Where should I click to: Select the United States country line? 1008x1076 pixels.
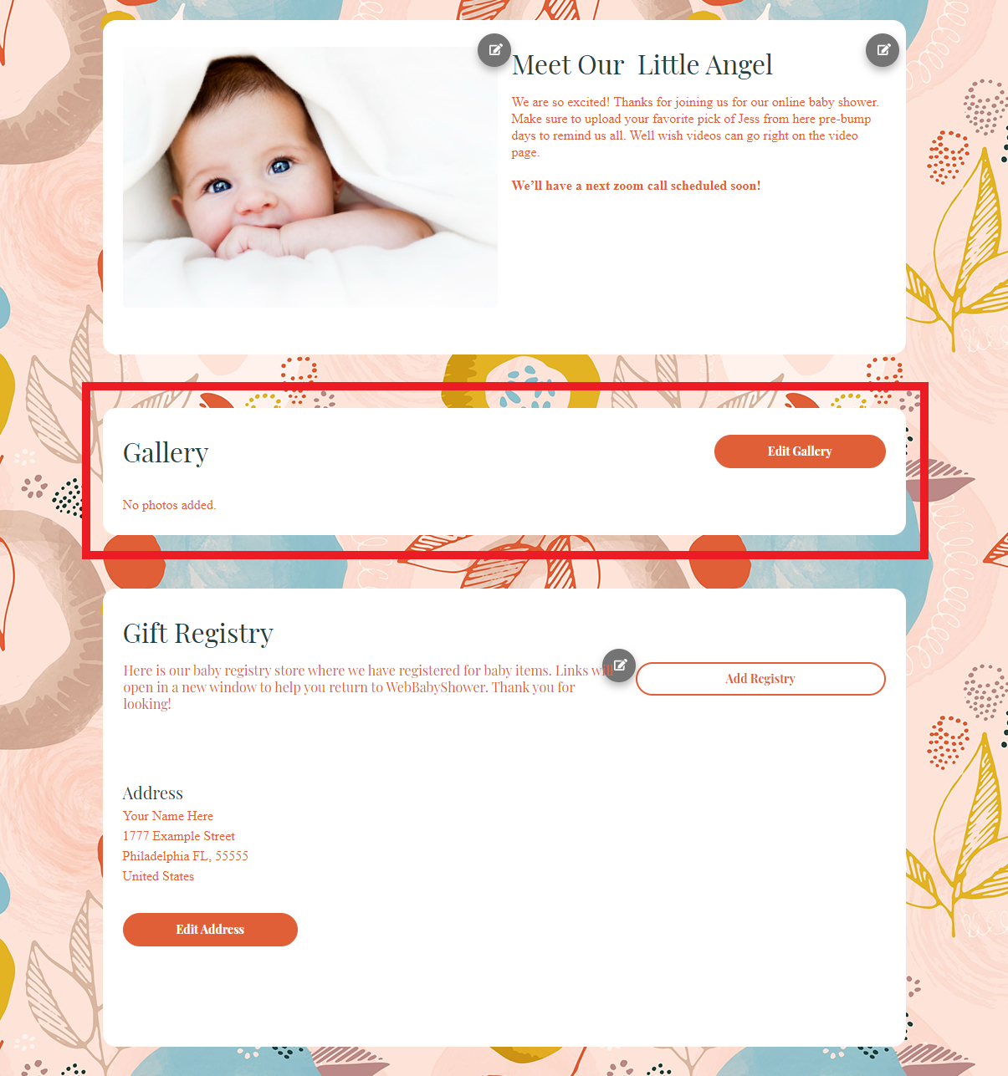pos(158,876)
